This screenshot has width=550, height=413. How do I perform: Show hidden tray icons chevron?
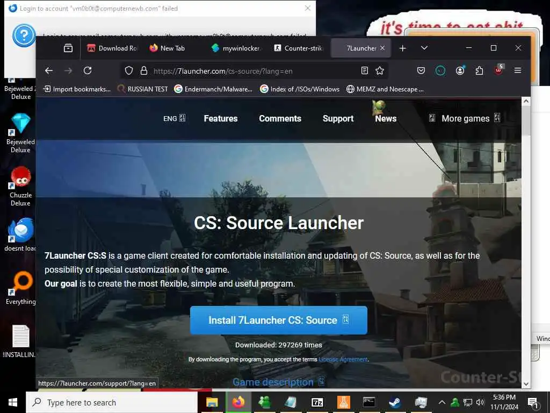coord(442,402)
